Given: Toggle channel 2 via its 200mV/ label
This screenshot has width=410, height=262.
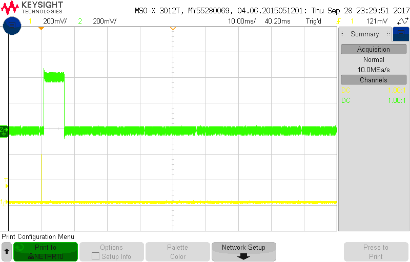Looking at the screenshot, I should [x=105, y=21].
